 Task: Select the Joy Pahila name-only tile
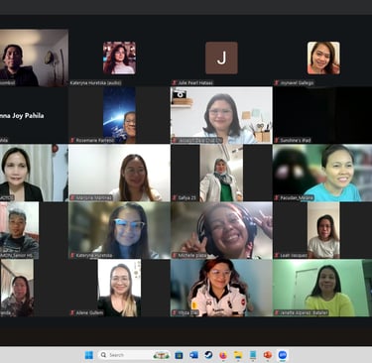click(x=34, y=115)
